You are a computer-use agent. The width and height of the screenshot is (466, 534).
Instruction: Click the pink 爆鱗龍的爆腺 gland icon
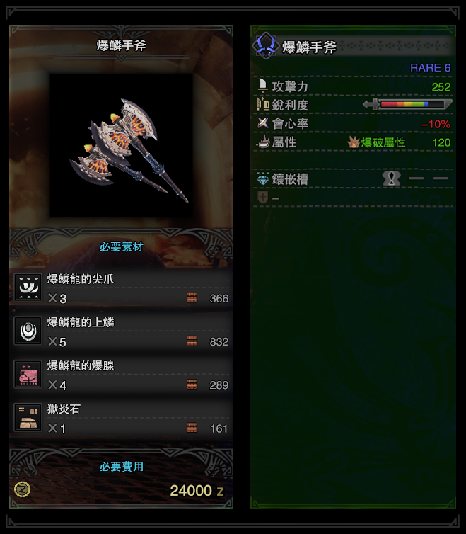28,374
